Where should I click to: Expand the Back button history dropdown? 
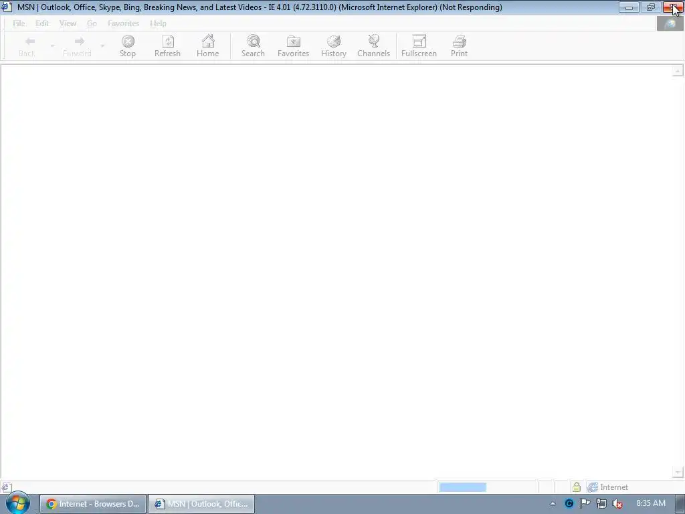tap(52, 46)
